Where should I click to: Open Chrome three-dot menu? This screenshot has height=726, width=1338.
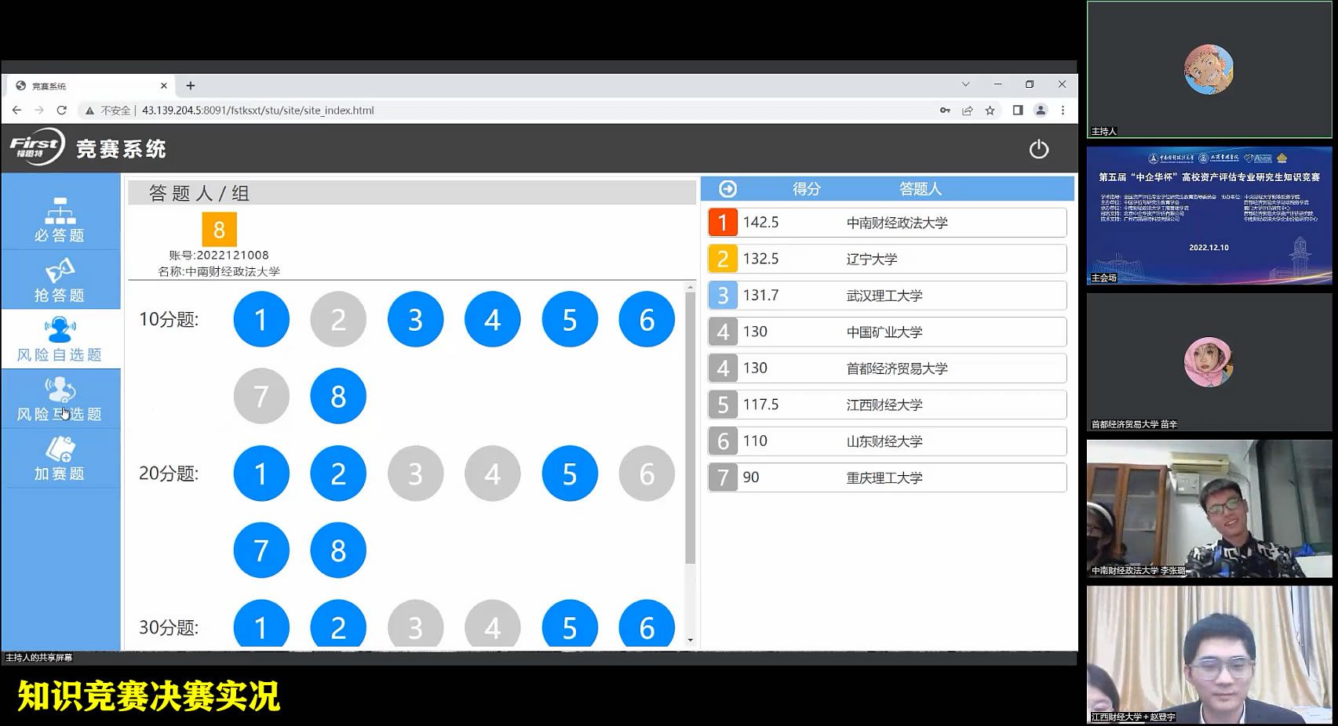[1063, 111]
